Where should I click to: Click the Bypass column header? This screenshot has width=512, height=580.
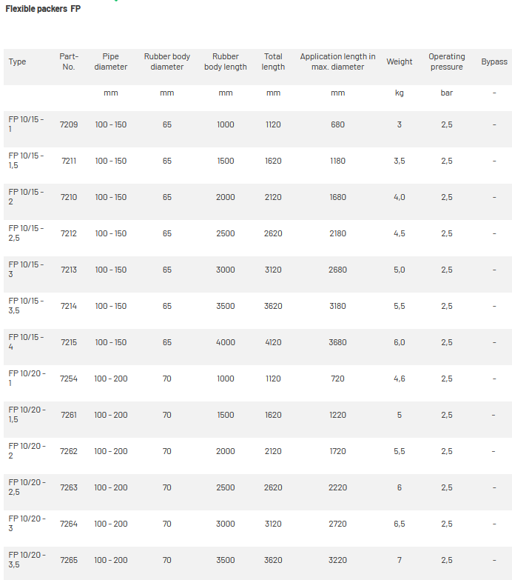tap(494, 61)
